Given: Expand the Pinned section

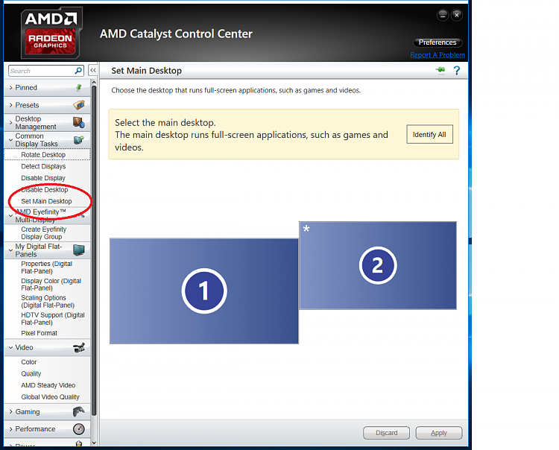Looking at the screenshot, I should (x=10, y=88).
